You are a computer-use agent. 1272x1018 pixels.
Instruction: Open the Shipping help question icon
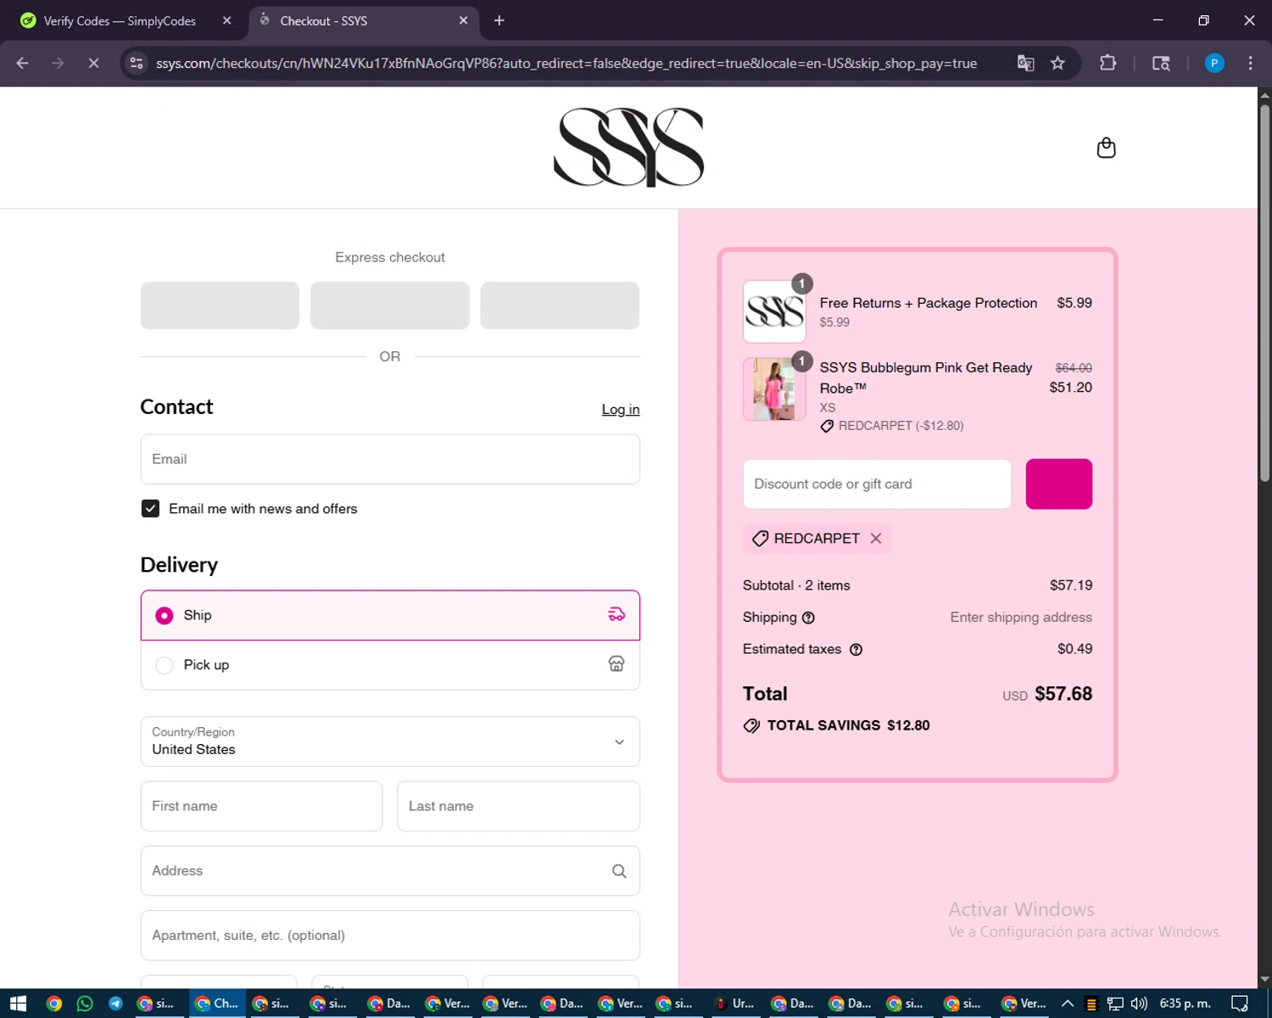[808, 618]
